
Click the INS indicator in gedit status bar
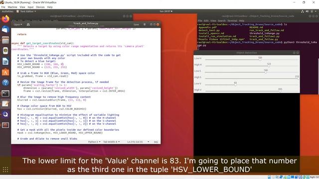[x=156, y=142]
